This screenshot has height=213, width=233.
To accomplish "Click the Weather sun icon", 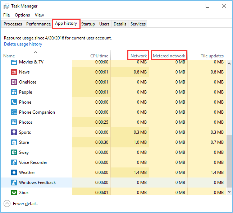I will coord(14,172).
